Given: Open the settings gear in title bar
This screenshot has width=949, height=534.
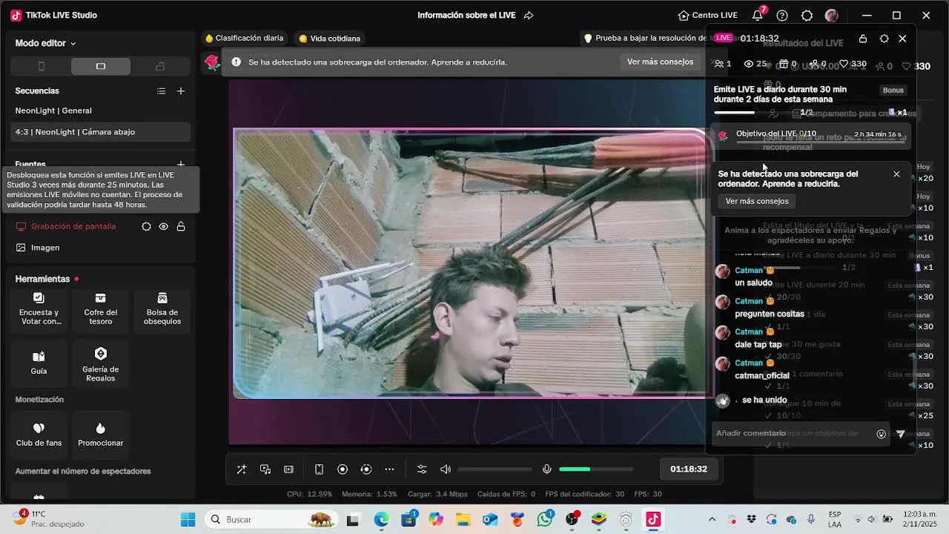Looking at the screenshot, I should pos(807,16).
